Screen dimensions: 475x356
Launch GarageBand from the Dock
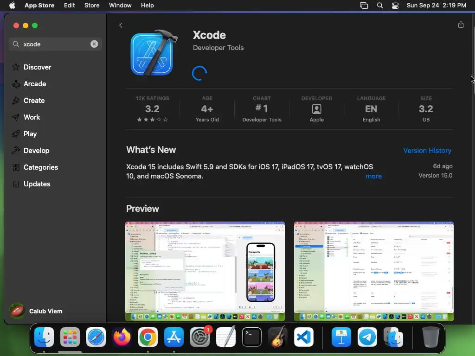[278, 337]
